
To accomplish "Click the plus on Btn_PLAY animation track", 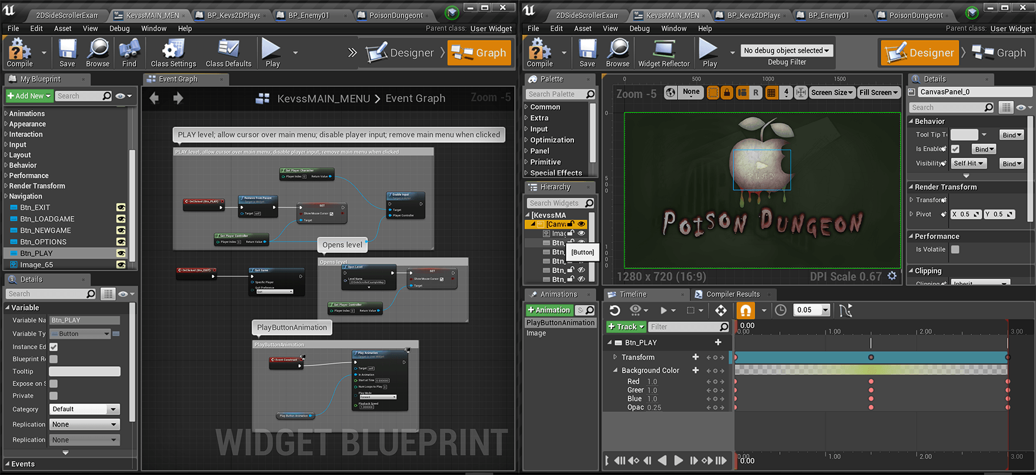I will pyautogui.click(x=718, y=342).
